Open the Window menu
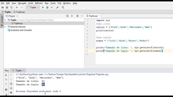Viewport: 173px width, 97px height. tap(67, 3)
